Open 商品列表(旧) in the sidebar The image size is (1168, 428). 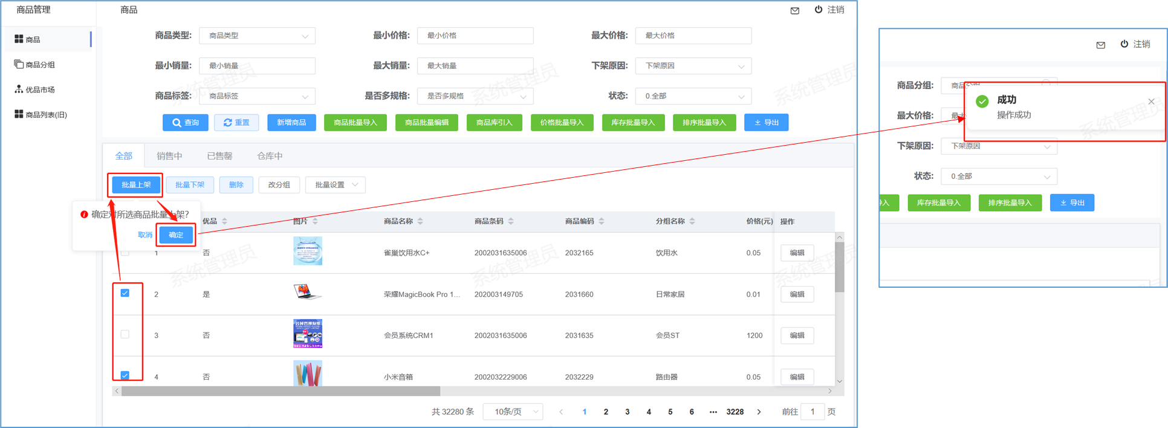pyautogui.click(x=46, y=115)
